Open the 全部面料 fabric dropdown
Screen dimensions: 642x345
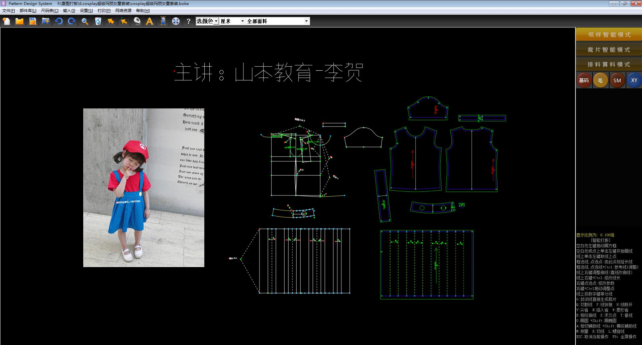278,21
